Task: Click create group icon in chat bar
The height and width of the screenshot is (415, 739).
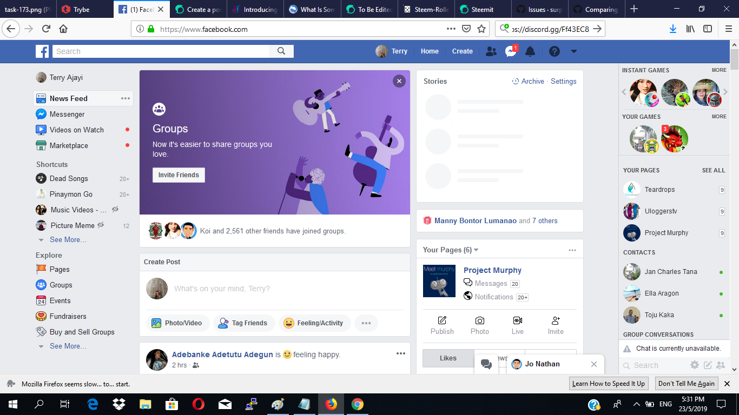Action: (x=721, y=365)
